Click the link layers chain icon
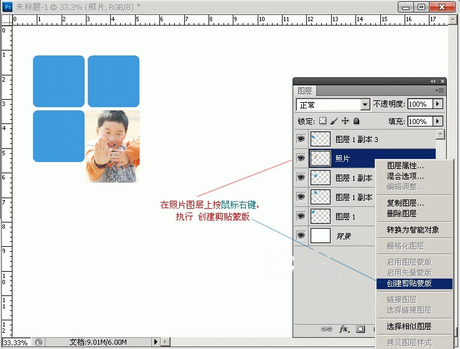The image size is (460, 349). (x=326, y=329)
